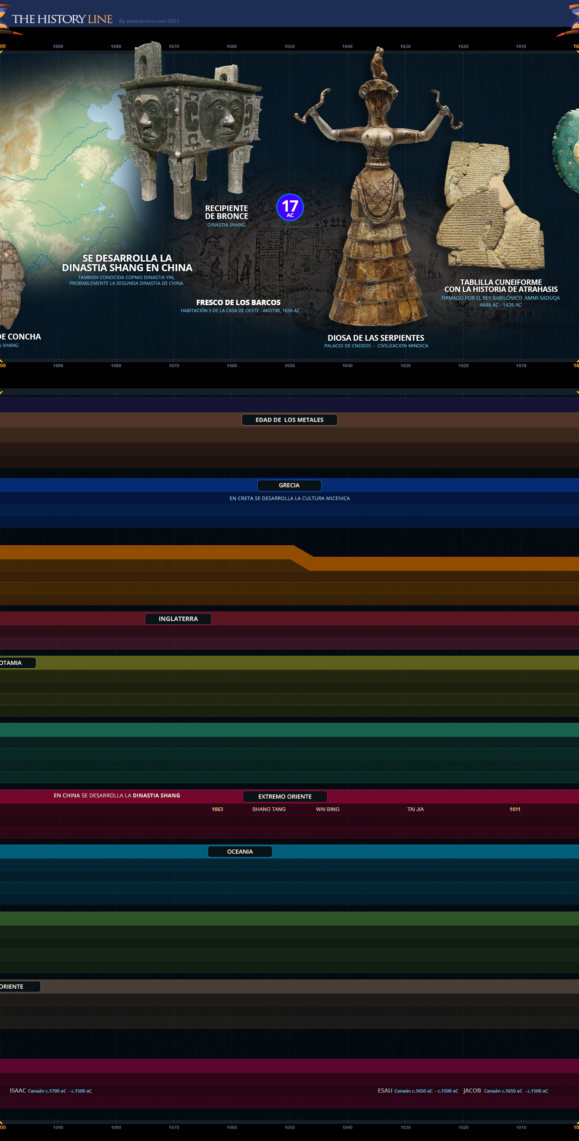
Task: Click the Jacob entry in bottom row
Action: pyautogui.click(x=505, y=1090)
